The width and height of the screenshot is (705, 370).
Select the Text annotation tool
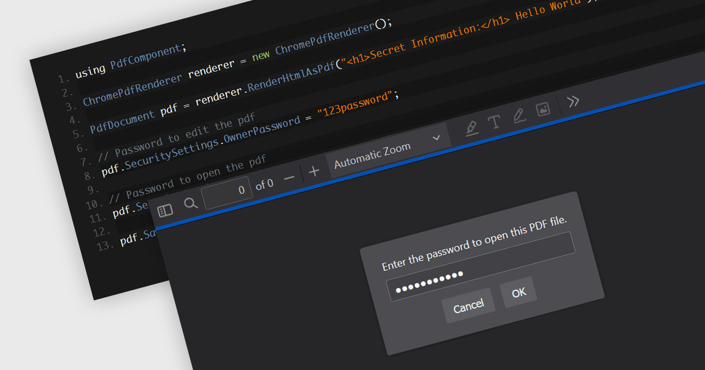[x=494, y=122]
